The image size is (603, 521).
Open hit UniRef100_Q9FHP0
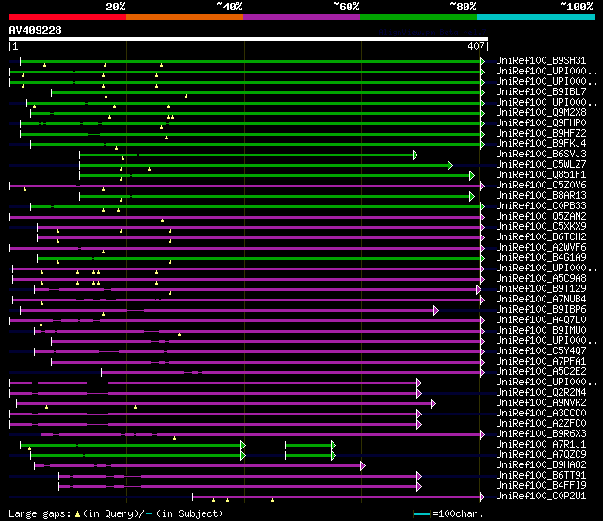coord(541,123)
